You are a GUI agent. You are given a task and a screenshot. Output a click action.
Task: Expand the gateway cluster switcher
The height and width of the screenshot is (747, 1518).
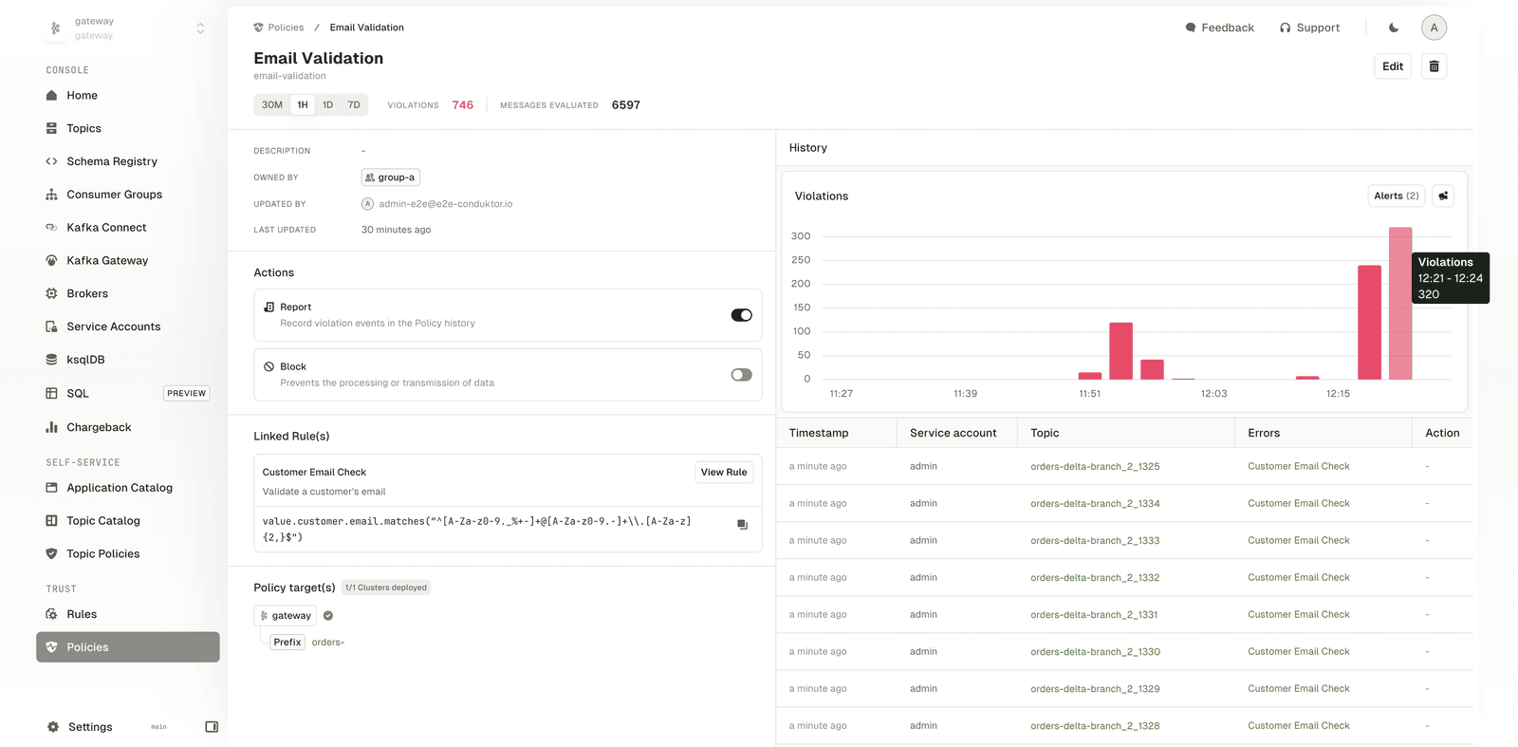point(200,28)
